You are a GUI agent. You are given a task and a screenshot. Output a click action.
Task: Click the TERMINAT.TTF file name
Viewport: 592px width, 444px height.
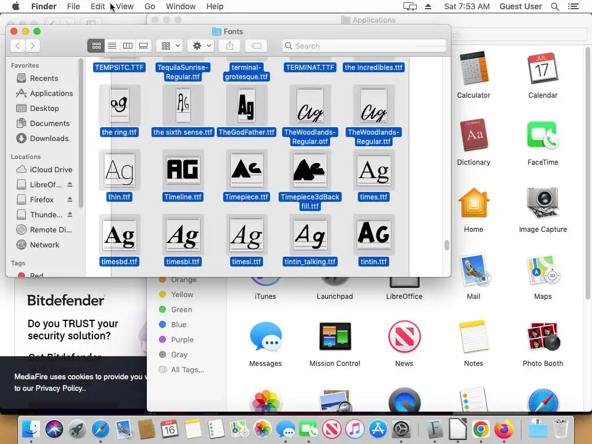coord(310,68)
